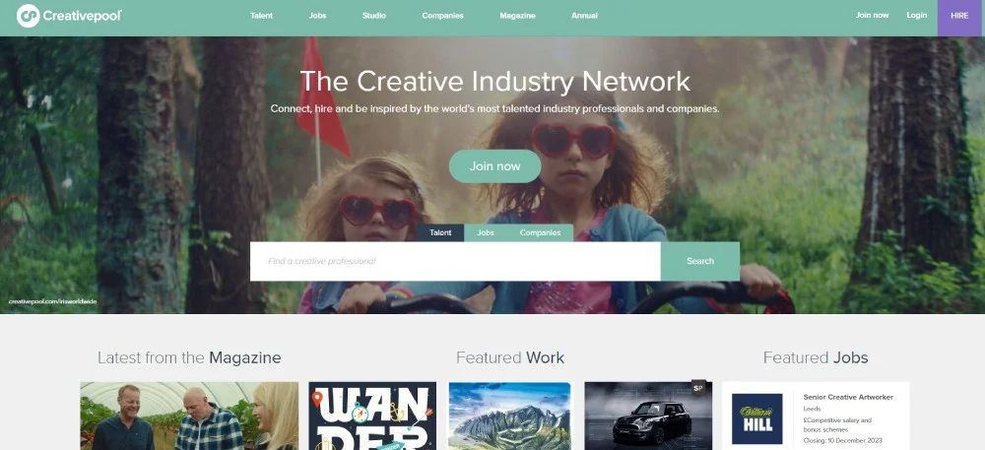Image resolution: width=985 pixels, height=450 pixels.
Task: Visit the Magazine section
Action: pos(518,16)
